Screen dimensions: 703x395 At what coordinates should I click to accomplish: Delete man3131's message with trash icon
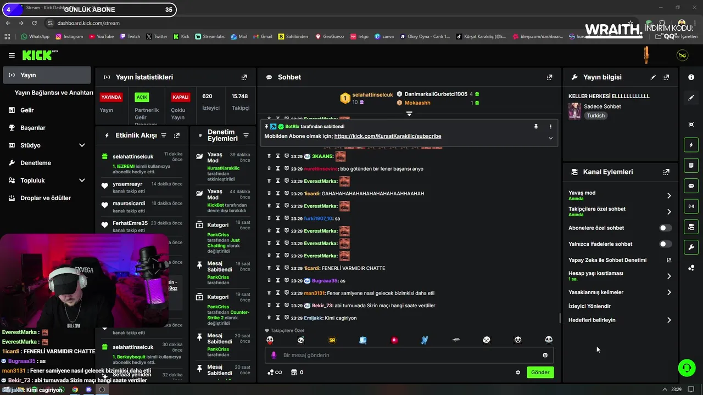click(x=269, y=293)
